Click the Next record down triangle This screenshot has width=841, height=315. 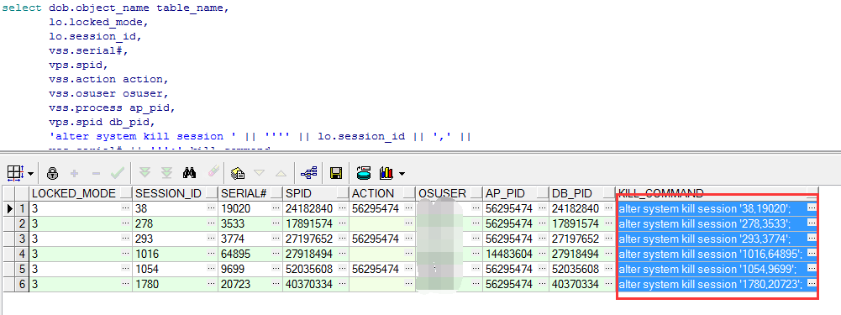[260, 173]
